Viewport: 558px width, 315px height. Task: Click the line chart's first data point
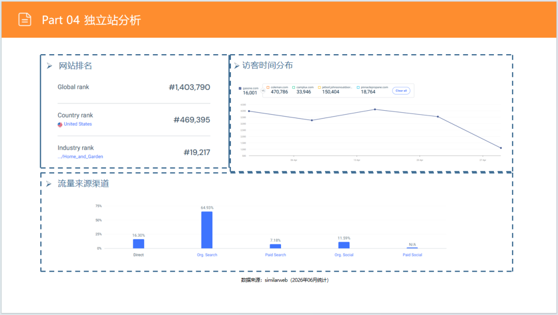pyautogui.click(x=249, y=111)
